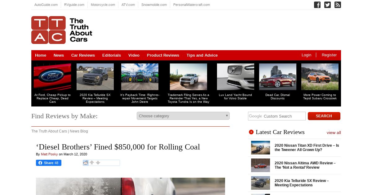Click author name Matt Posky
This screenshot has width=372, height=195.
(x=49, y=154)
